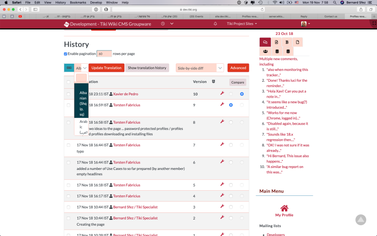Image resolution: width=377 pixels, height=236 pixels.
Task: Click in the language dropdown search field
Action: 81,78
